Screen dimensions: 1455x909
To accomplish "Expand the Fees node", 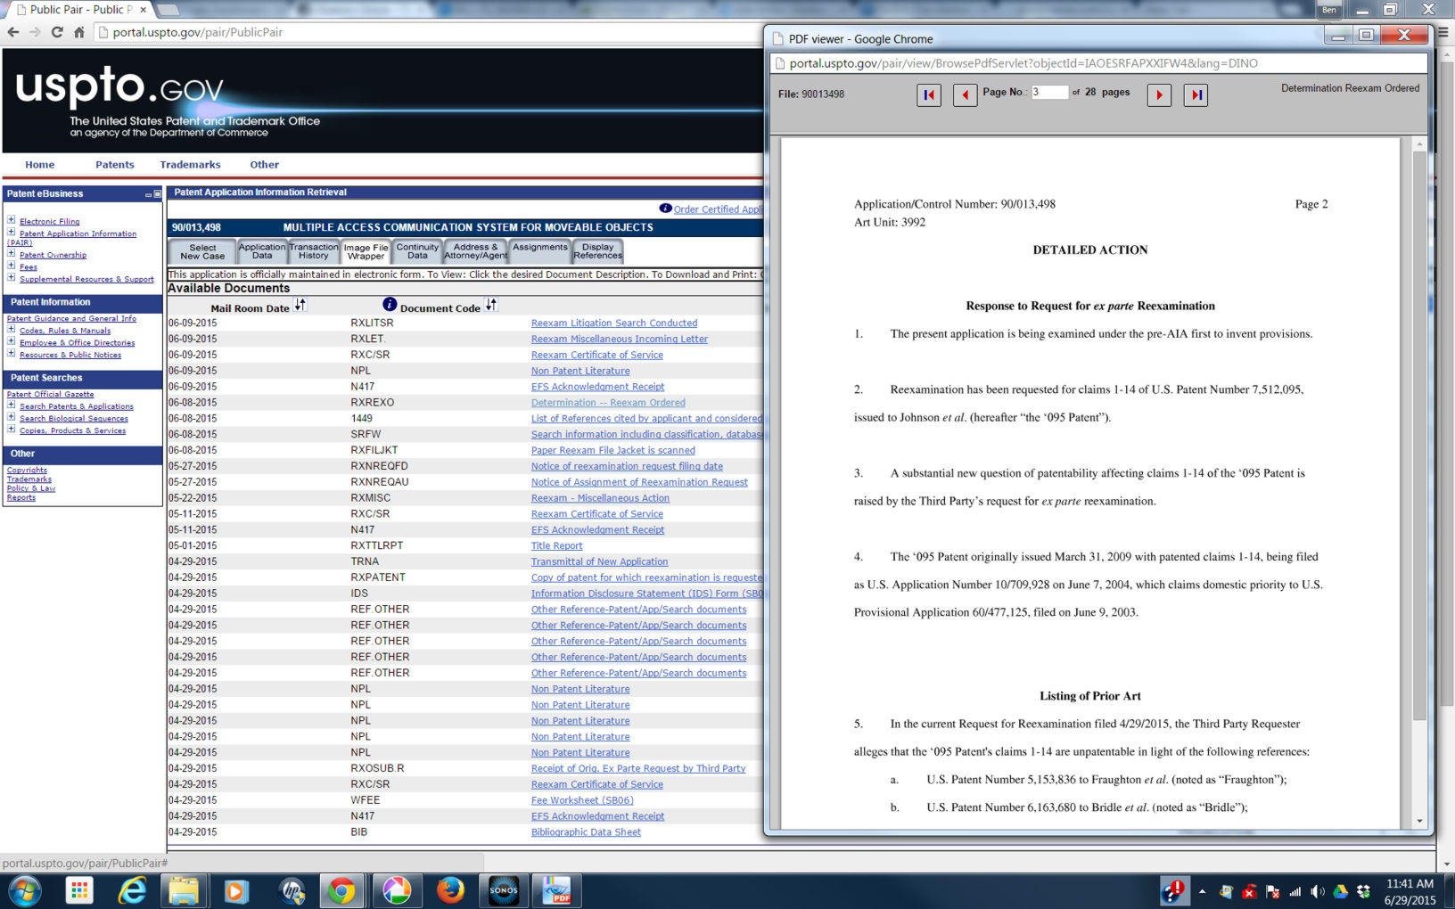I will pyautogui.click(x=12, y=266).
